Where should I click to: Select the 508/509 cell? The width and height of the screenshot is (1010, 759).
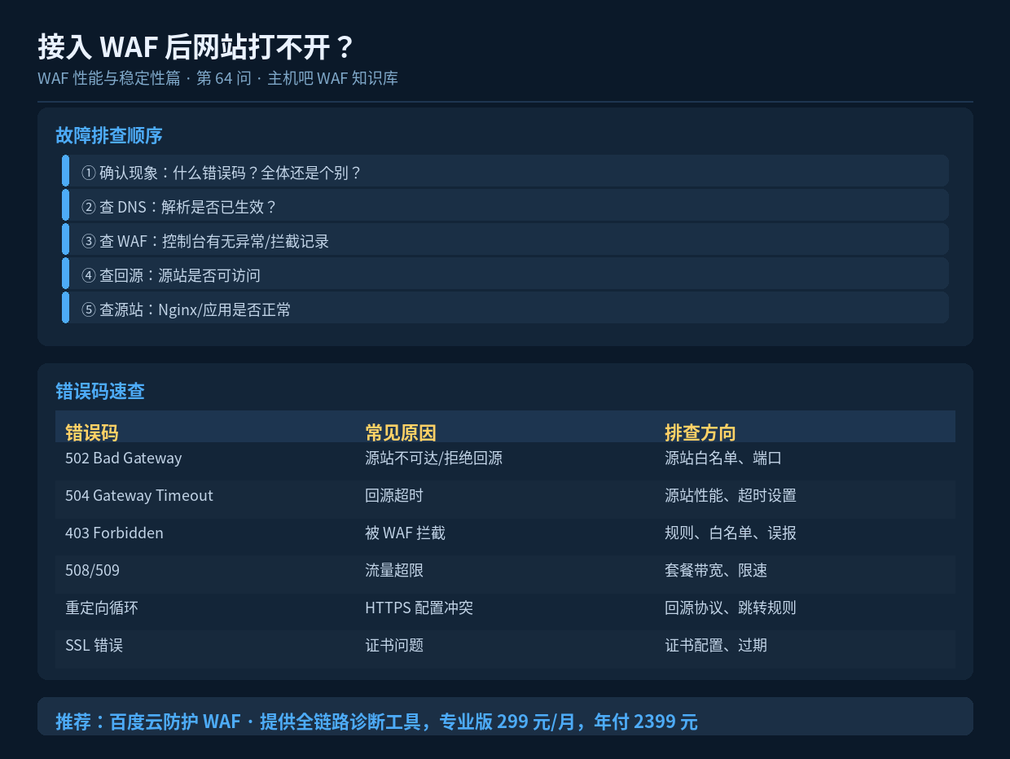[92, 570]
